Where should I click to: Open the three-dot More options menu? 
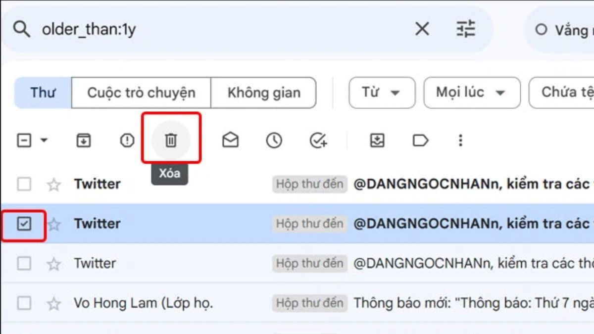click(460, 140)
